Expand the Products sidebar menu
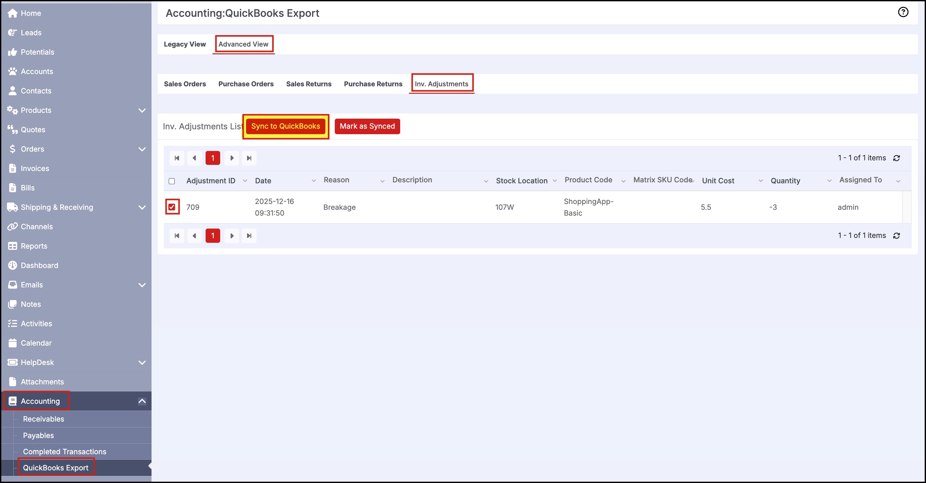926x483 pixels. click(x=142, y=111)
